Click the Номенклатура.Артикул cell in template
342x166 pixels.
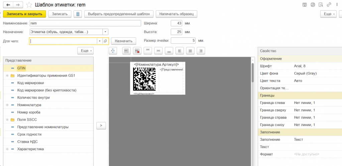tap(156, 64)
